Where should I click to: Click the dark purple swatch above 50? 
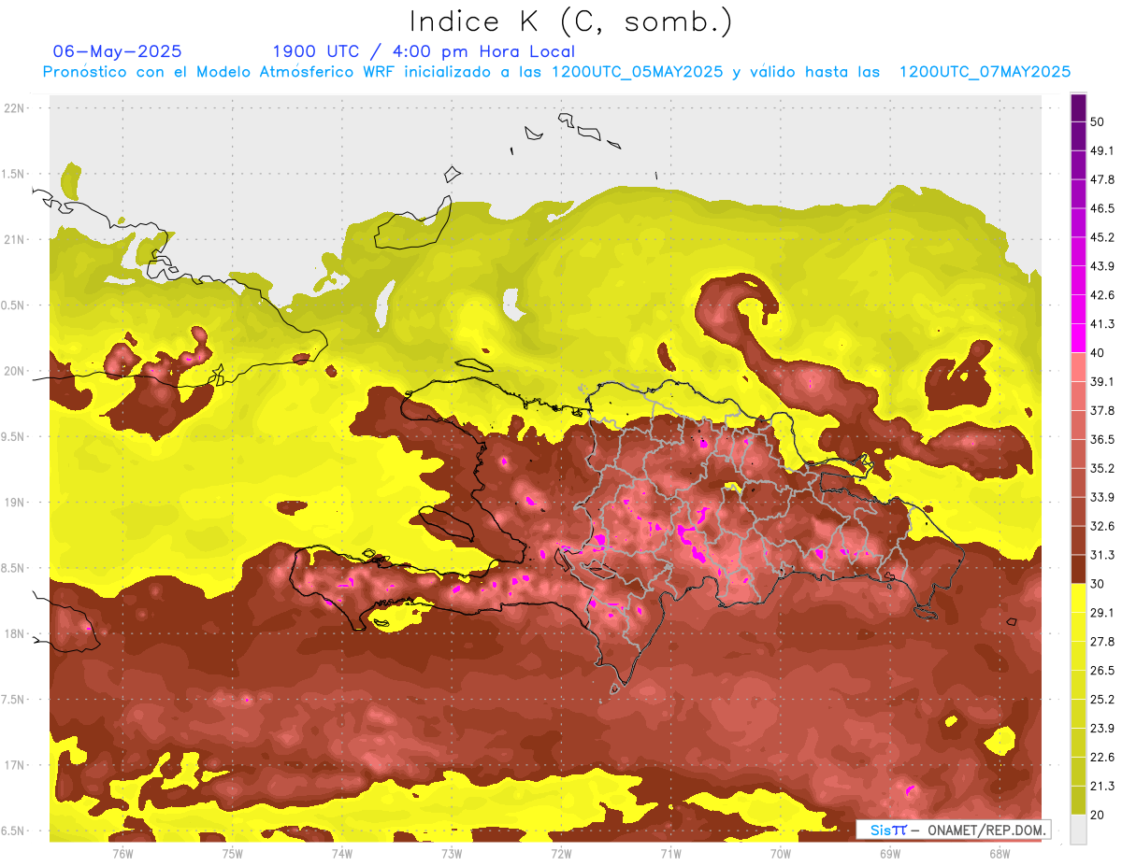1078,107
